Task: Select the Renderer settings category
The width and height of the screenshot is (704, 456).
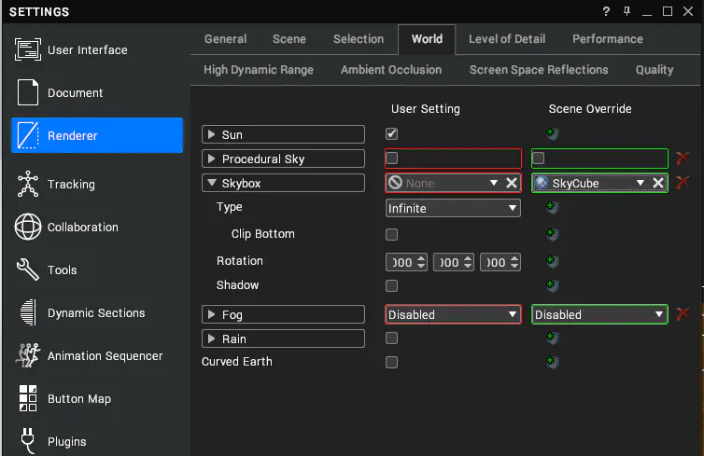Action: (x=96, y=135)
